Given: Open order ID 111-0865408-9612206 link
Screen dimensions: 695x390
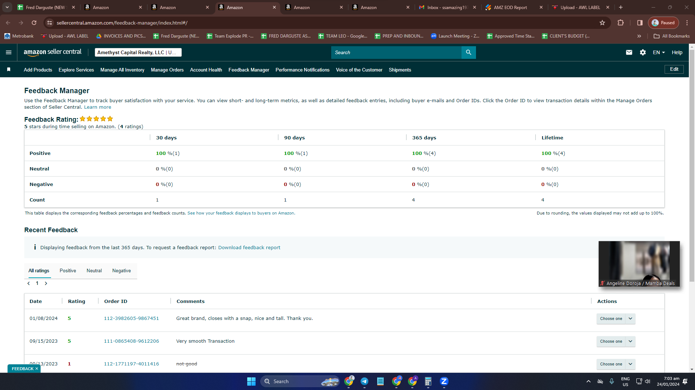Looking at the screenshot, I should coord(131,341).
